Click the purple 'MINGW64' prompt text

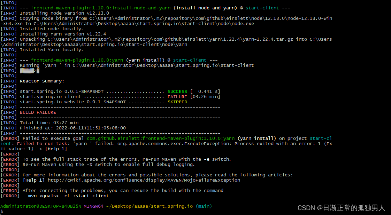(x=93, y=206)
